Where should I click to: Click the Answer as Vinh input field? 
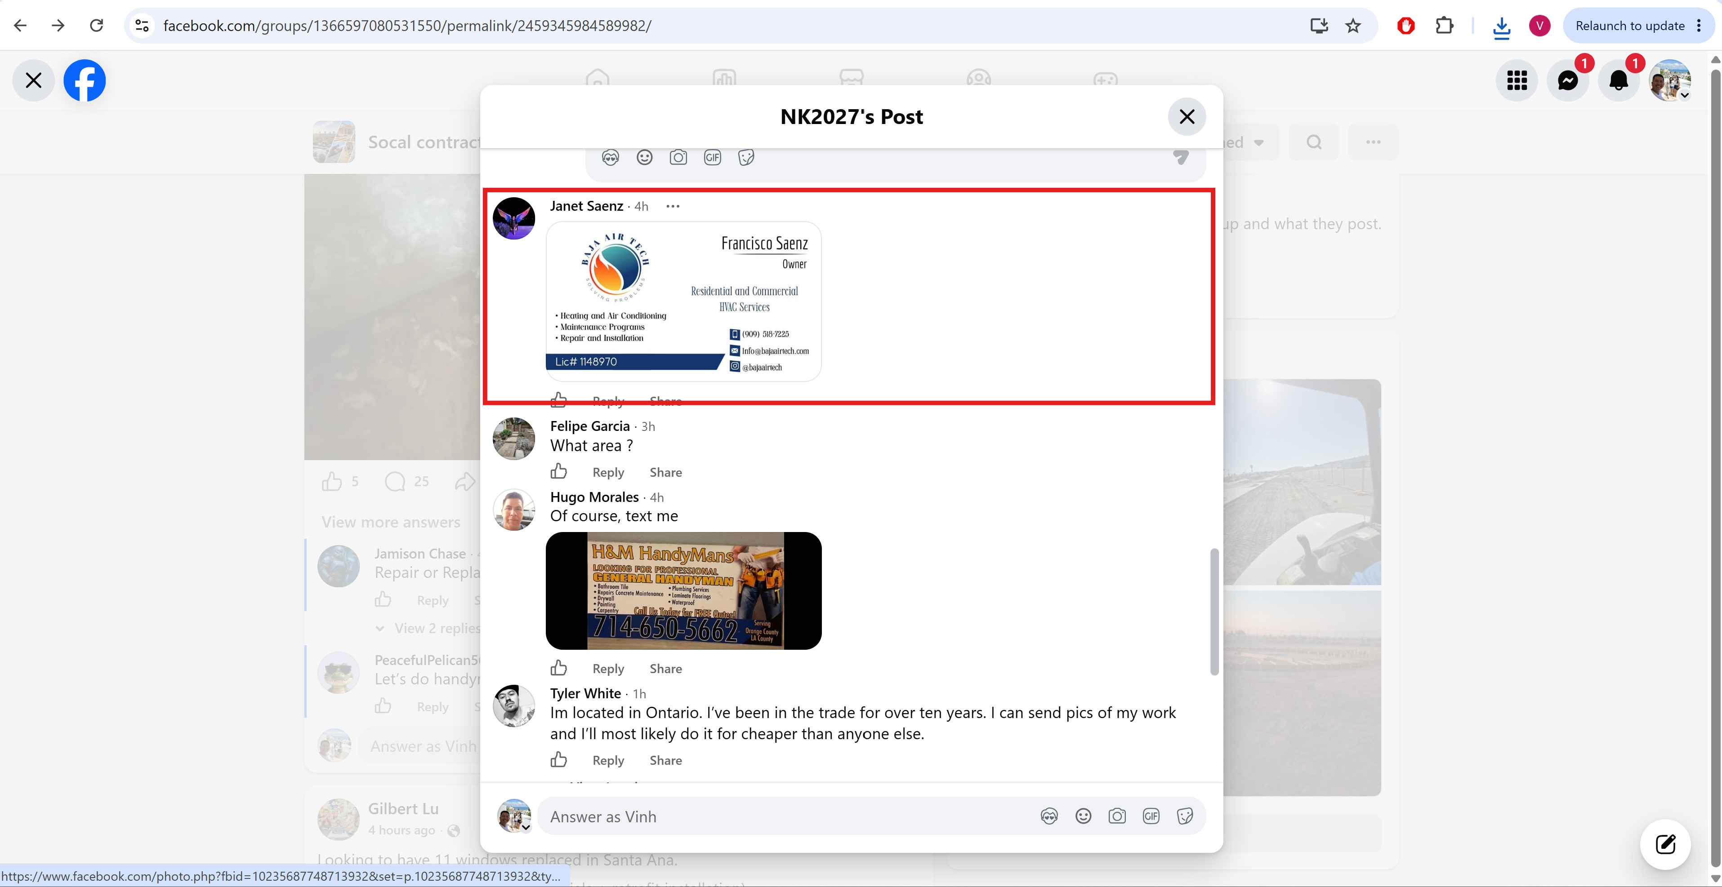click(871, 816)
